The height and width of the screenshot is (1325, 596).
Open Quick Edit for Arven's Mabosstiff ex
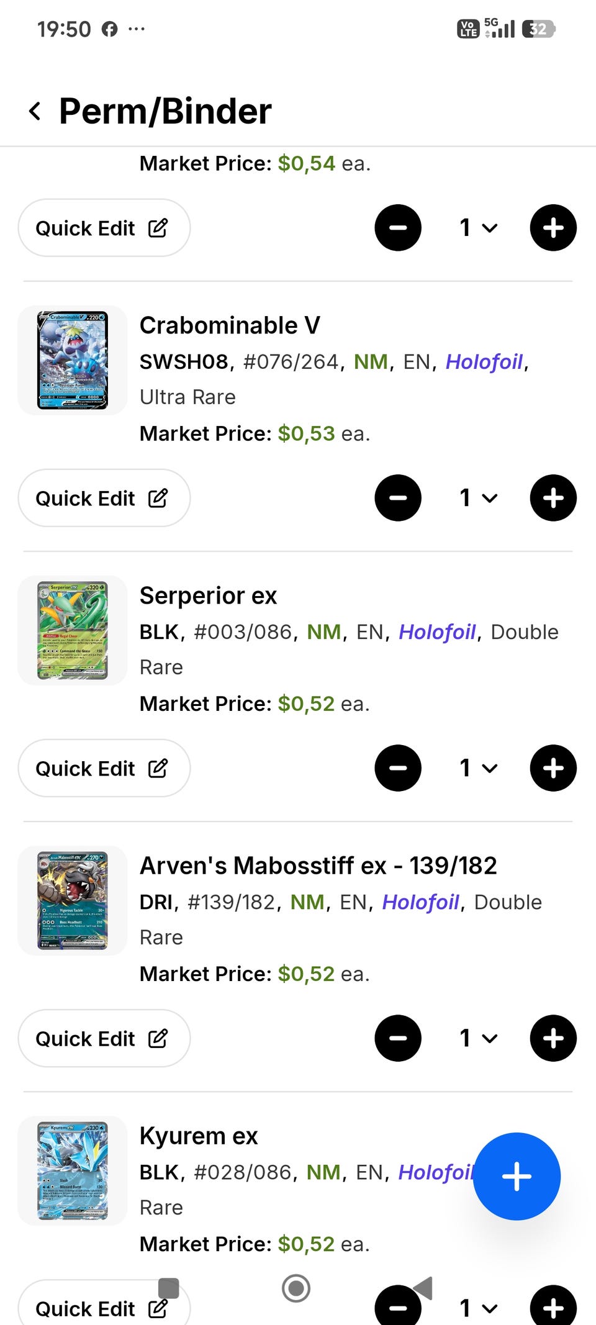click(104, 1038)
